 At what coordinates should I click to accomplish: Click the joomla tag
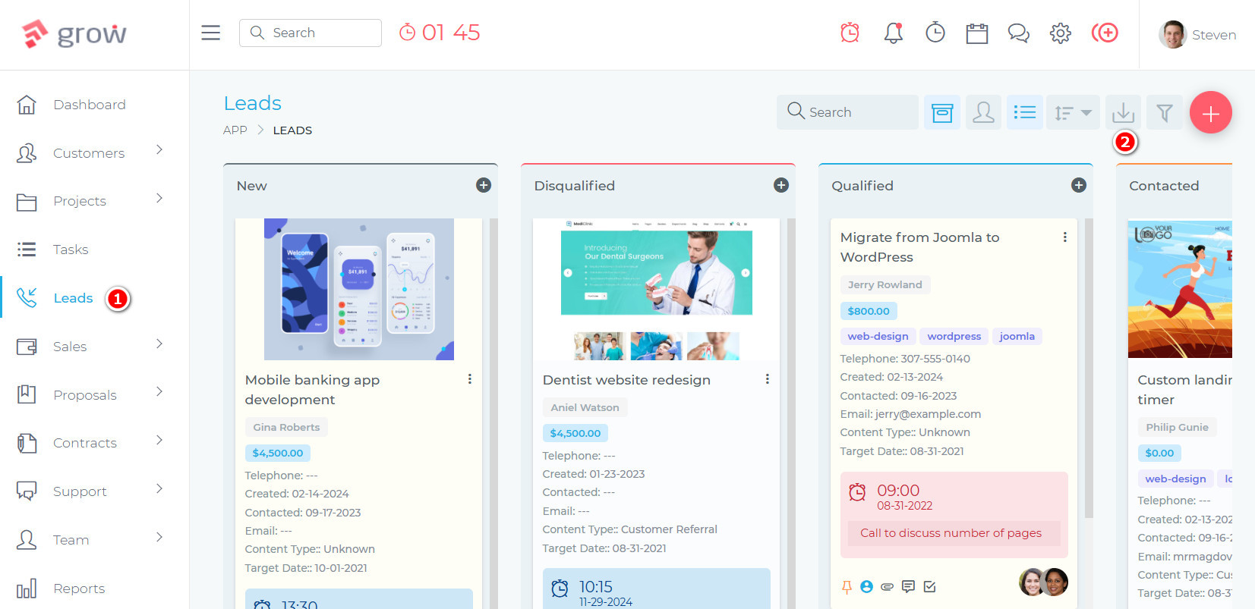tap(1017, 336)
